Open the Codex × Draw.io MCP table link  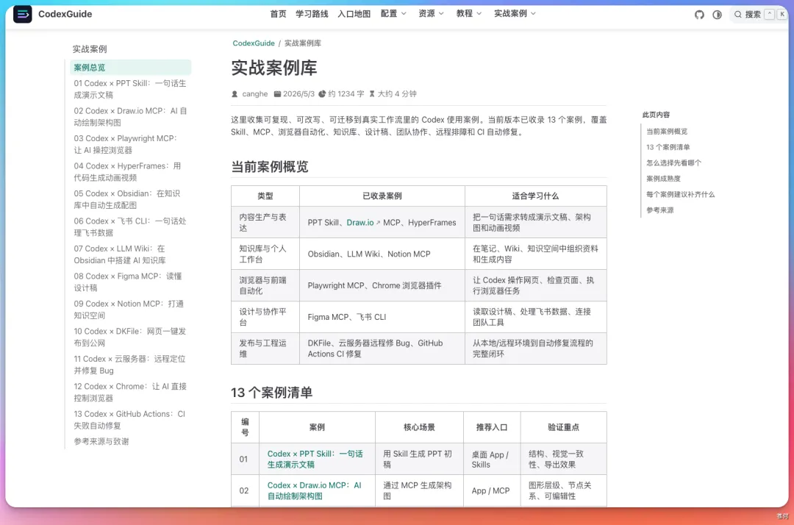pos(315,490)
